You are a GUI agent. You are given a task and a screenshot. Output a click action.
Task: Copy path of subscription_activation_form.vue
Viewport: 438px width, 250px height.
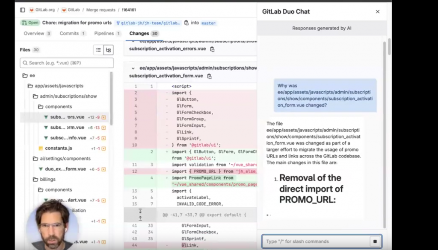[209, 76]
